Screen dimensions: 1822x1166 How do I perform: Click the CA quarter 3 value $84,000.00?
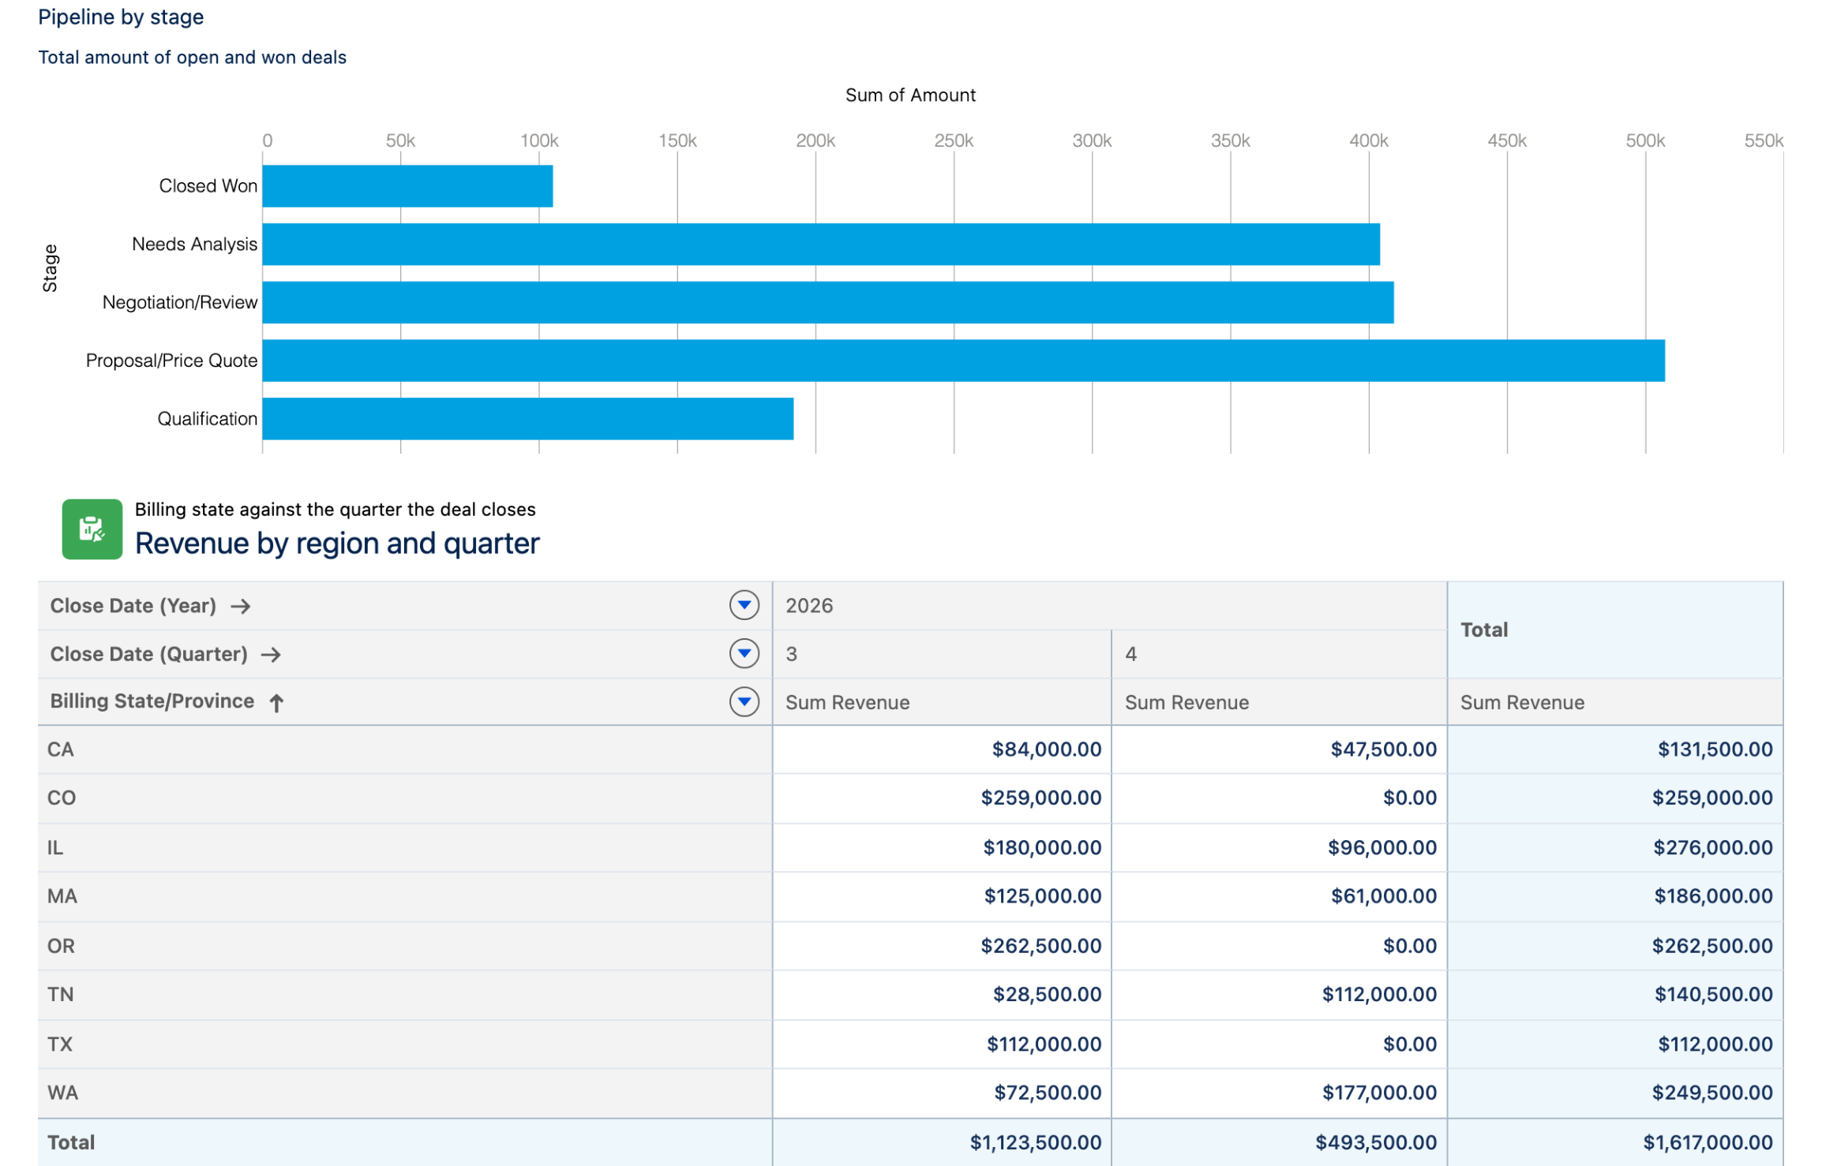[1047, 749]
